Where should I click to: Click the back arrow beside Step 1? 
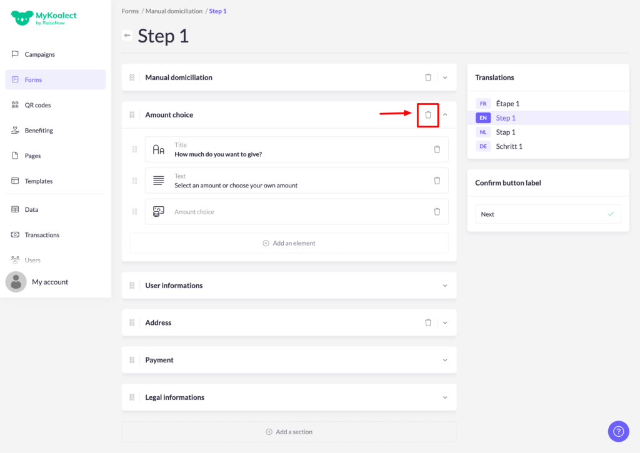[127, 36]
